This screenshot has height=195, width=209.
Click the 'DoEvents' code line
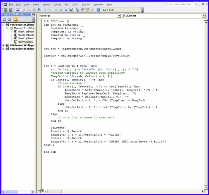[x=57, y=128]
